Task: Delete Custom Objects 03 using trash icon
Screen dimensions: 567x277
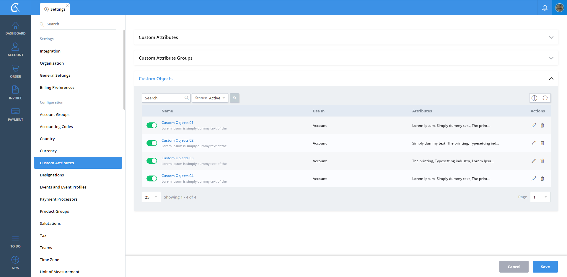Action: tap(542, 161)
